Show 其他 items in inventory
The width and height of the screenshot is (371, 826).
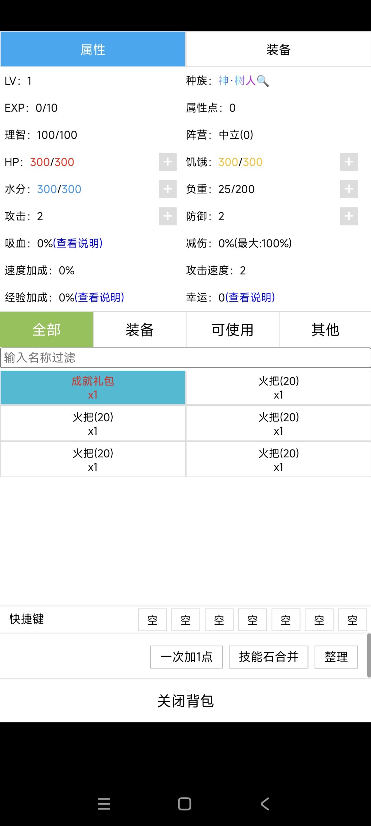[325, 330]
